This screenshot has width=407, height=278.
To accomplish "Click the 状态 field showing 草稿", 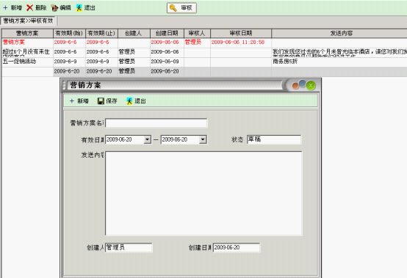I will click(x=274, y=139).
